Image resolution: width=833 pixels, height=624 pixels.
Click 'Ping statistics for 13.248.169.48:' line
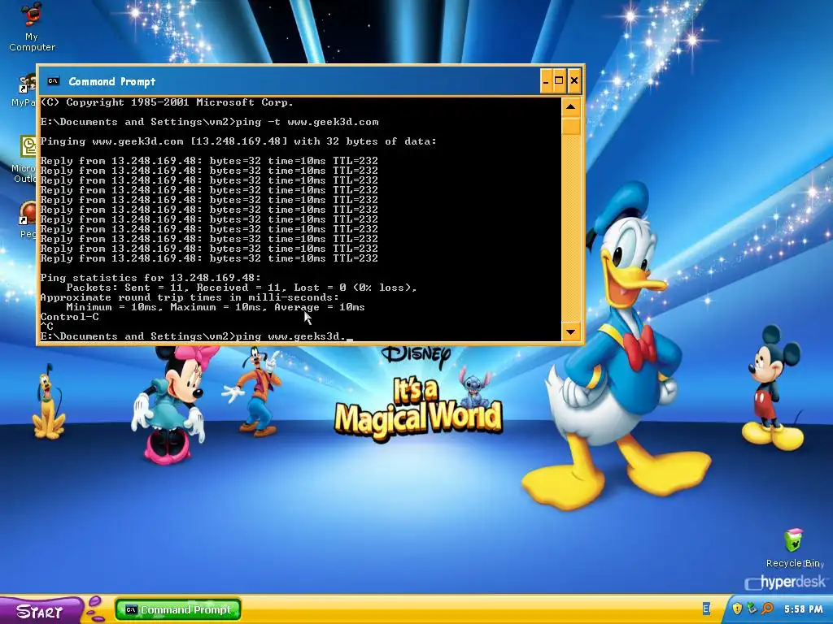pos(150,278)
